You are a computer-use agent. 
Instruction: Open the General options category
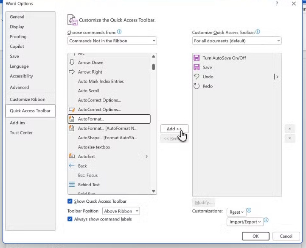coord(31,17)
